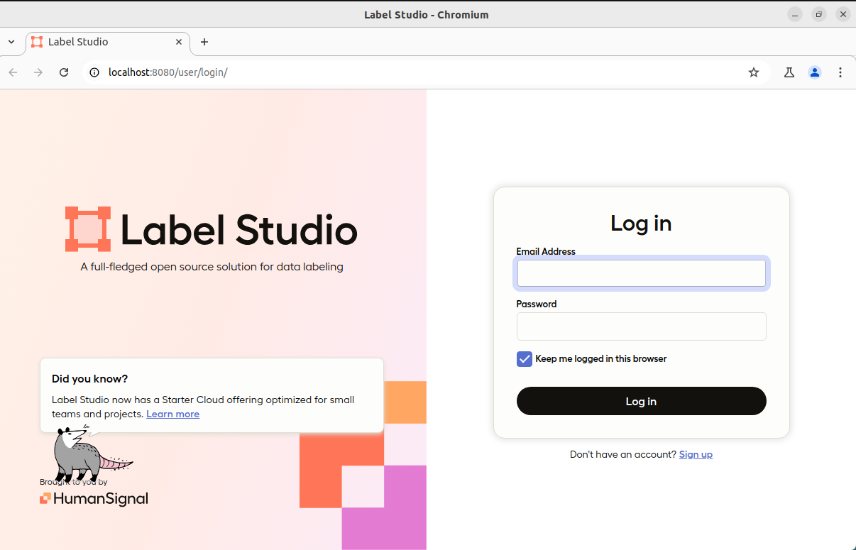This screenshot has width=856, height=550.
Task: Open the Chrome Labs flask icon
Action: (x=789, y=72)
